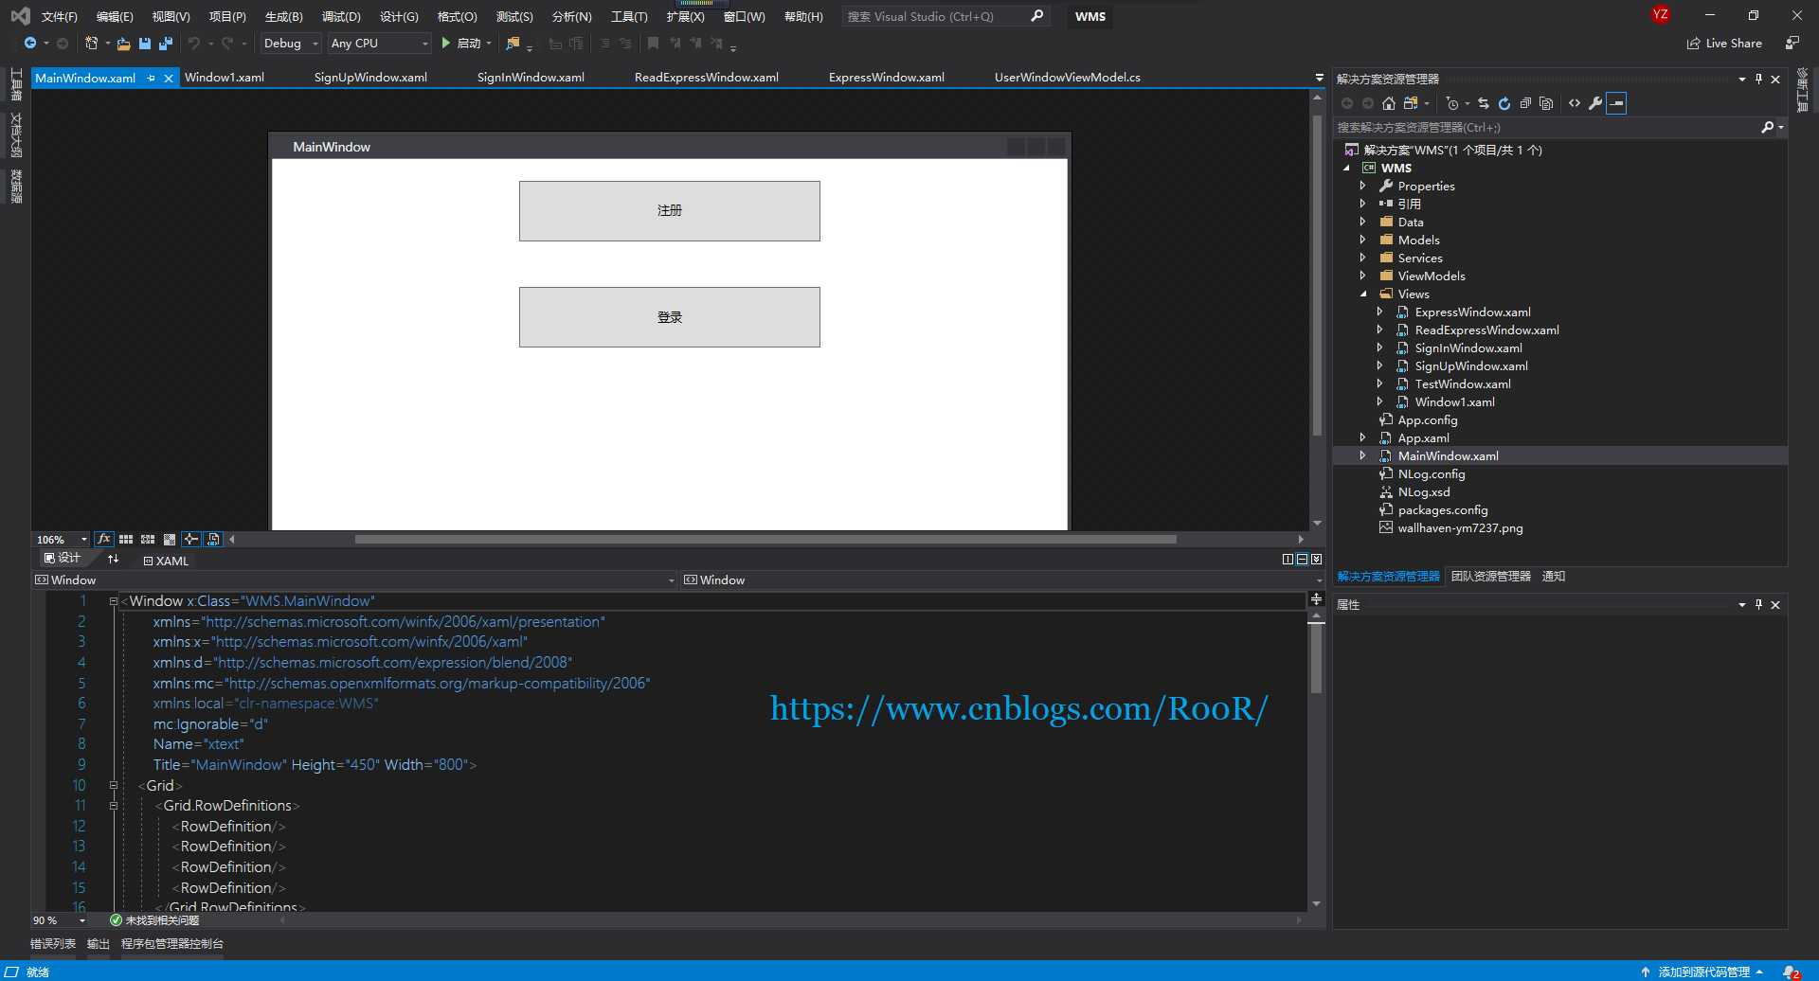Screen dimensions: 1819x981
Task: Click the Live Share button
Action: pos(1724,44)
